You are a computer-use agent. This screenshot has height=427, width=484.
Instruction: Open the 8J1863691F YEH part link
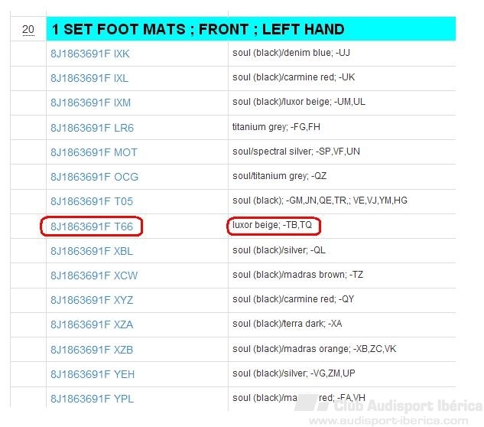(93, 374)
